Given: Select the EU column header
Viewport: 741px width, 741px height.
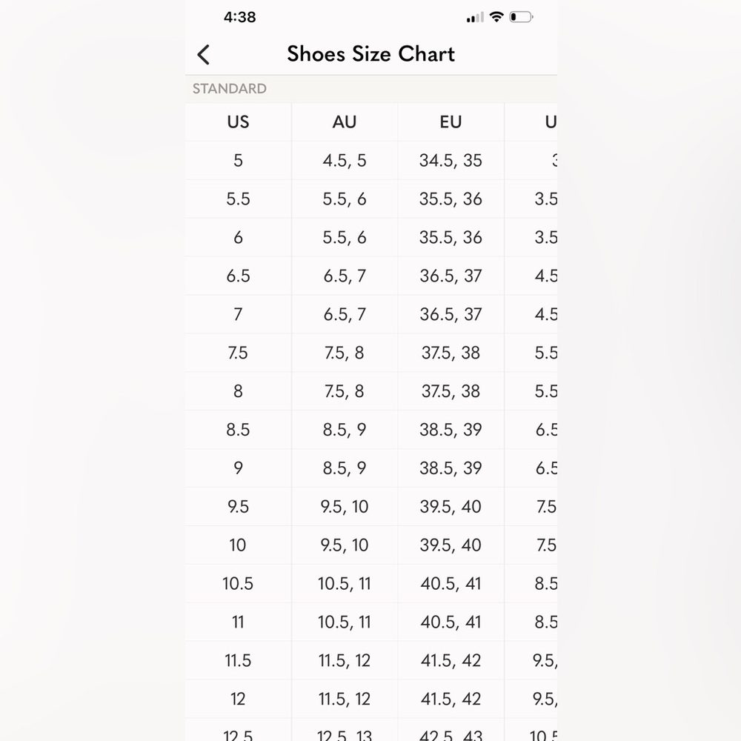Looking at the screenshot, I should pyautogui.click(x=451, y=122).
